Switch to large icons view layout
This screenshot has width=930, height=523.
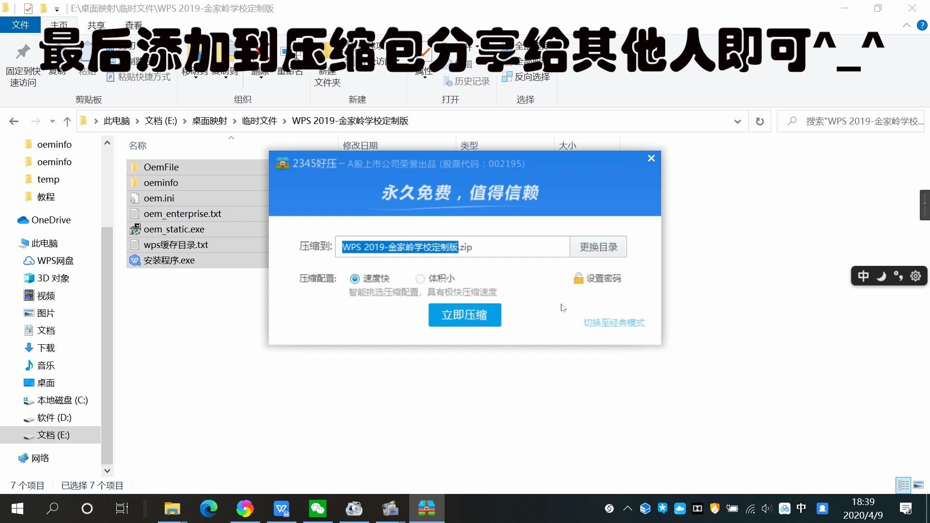pos(918,485)
